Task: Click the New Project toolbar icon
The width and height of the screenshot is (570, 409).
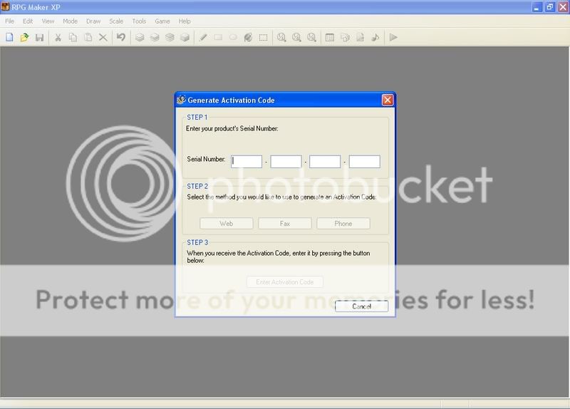Action: point(9,37)
